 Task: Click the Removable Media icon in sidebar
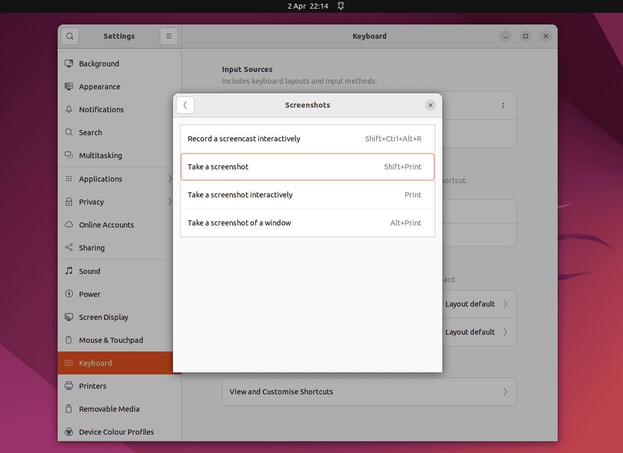point(69,409)
